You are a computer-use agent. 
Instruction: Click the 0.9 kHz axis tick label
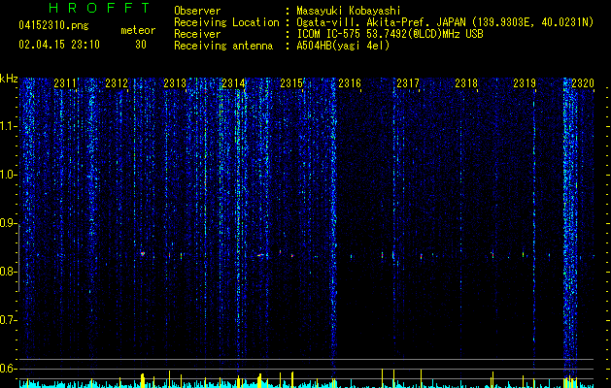click(x=8, y=223)
